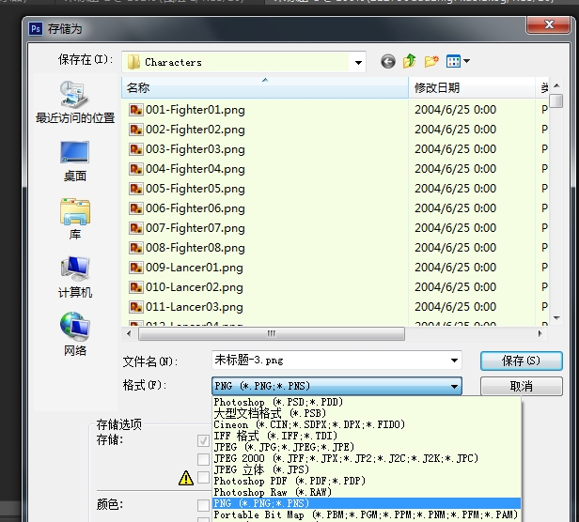Click file icon of 008-Fighter08.png
Screen dimensions: 579x522
click(x=136, y=248)
